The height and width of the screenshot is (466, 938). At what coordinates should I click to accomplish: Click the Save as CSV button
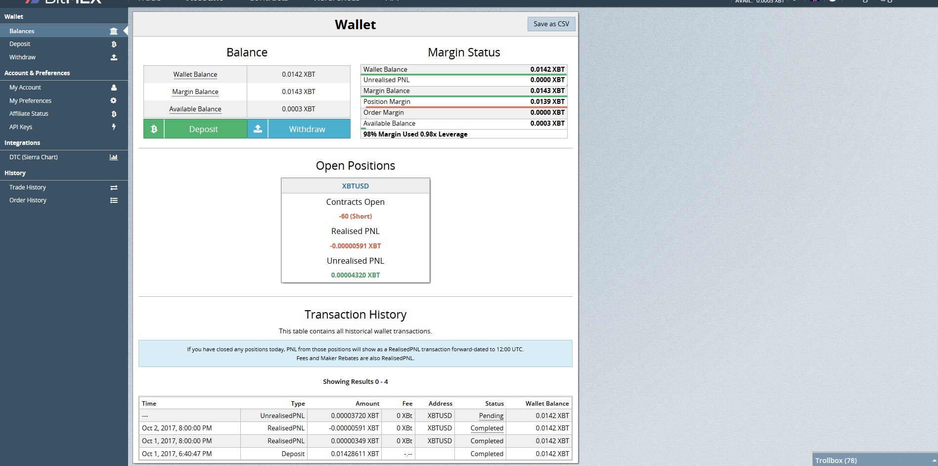[x=551, y=23]
